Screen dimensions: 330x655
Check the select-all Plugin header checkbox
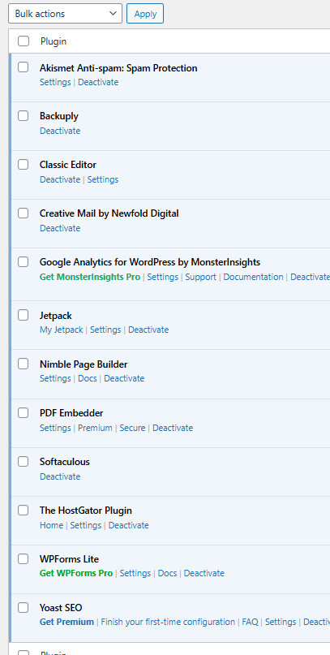[x=24, y=41]
